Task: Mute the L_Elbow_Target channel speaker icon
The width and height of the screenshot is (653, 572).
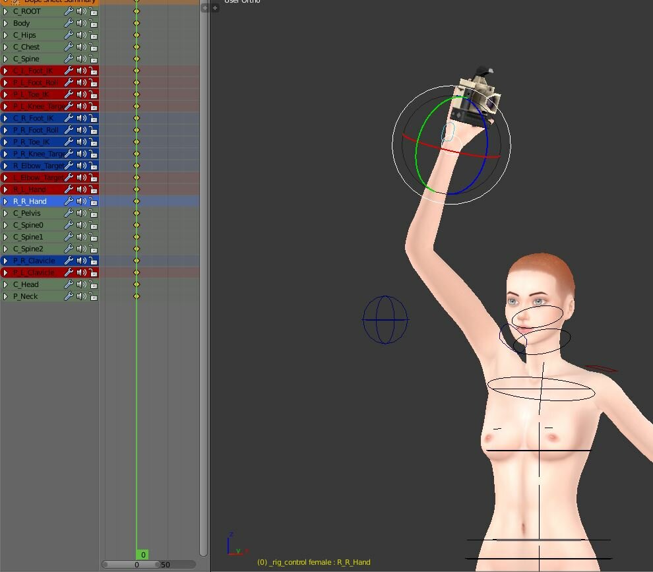Action: coord(81,177)
